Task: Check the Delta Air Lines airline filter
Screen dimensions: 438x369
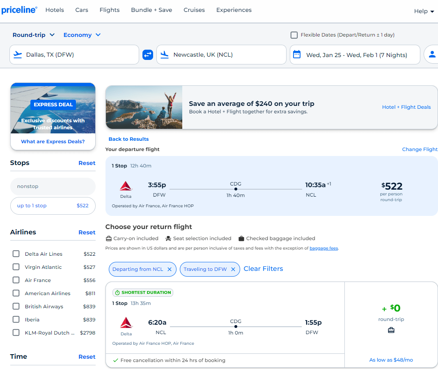Action: pos(16,254)
